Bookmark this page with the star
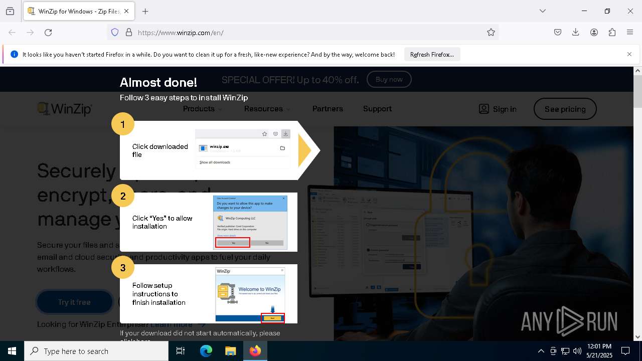Image resolution: width=642 pixels, height=361 pixels. [491, 32]
